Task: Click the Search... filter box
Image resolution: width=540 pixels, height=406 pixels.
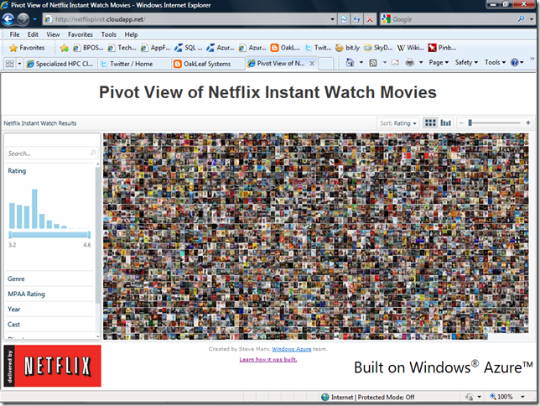Action: (x=52, y=153)
